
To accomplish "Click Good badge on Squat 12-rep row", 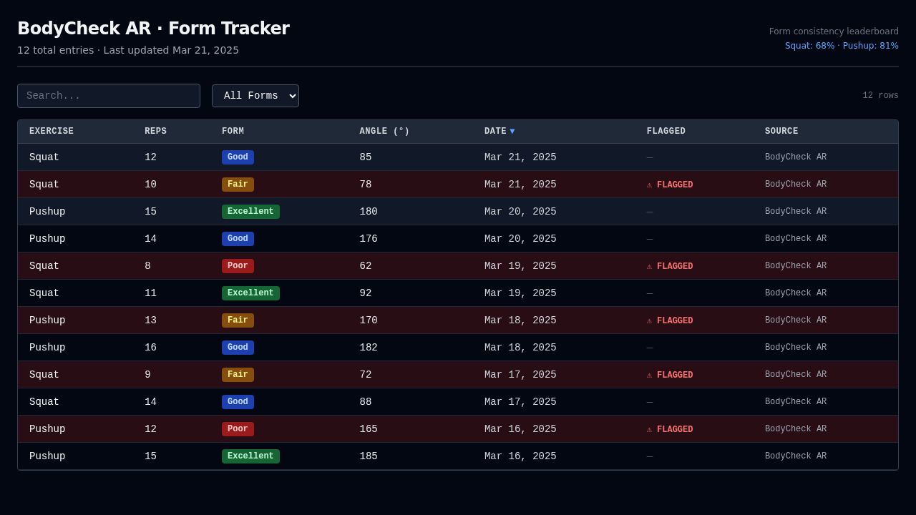I will (x=238, y=157).
